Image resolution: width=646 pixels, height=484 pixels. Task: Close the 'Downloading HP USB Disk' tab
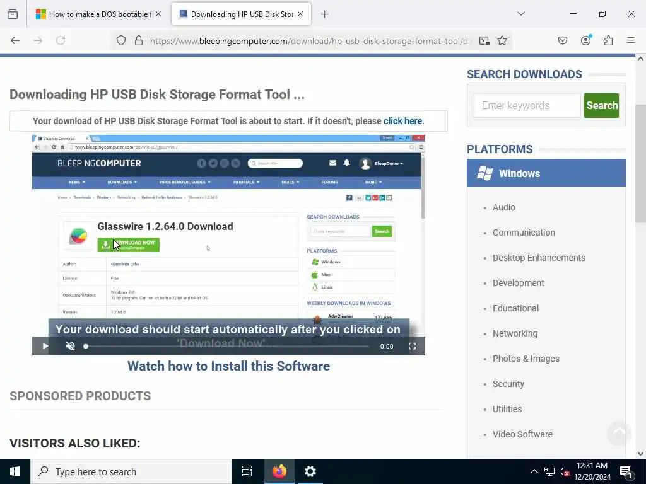point(300,14)
